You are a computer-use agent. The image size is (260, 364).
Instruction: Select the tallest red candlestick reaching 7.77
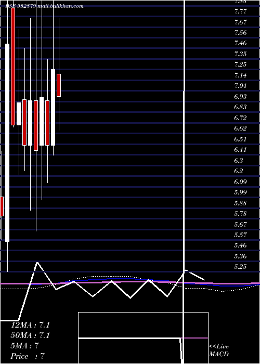point(13,67)
